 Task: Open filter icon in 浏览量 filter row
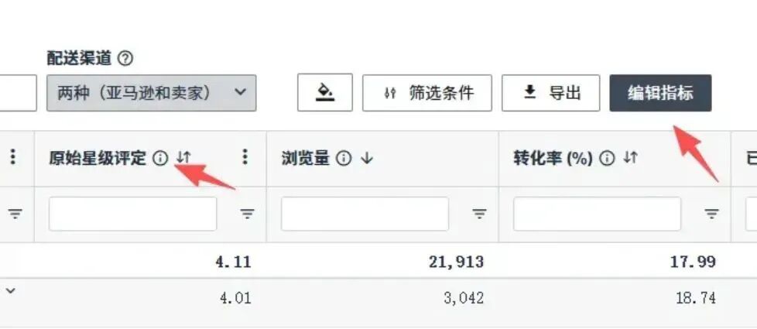pos(479,214)
